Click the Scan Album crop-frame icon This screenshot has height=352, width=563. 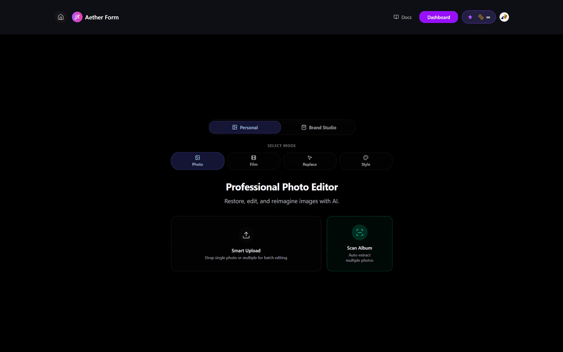tap(359, 232)
